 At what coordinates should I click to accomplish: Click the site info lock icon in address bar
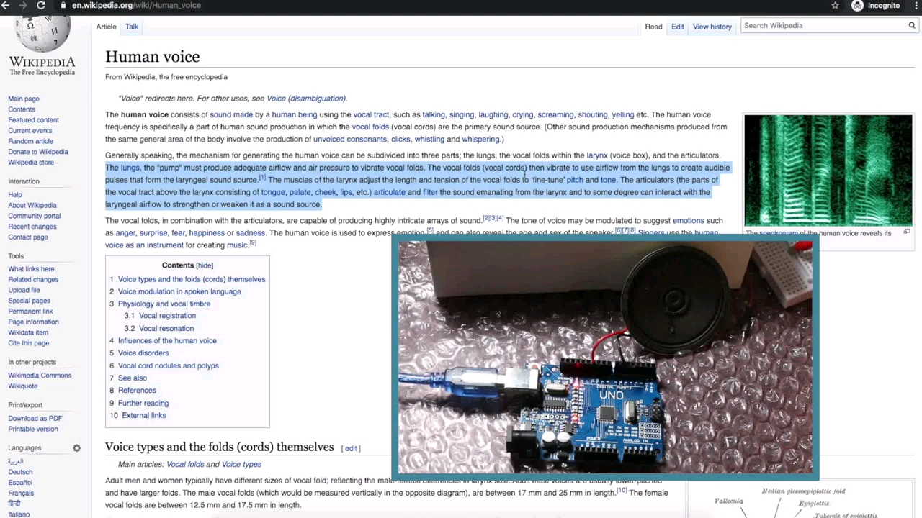(63, 5)
